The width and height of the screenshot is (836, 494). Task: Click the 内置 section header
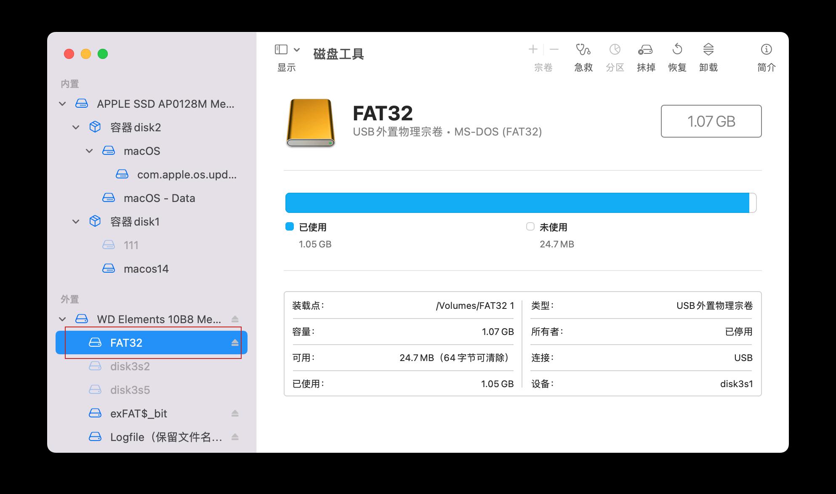pos(70,84)
